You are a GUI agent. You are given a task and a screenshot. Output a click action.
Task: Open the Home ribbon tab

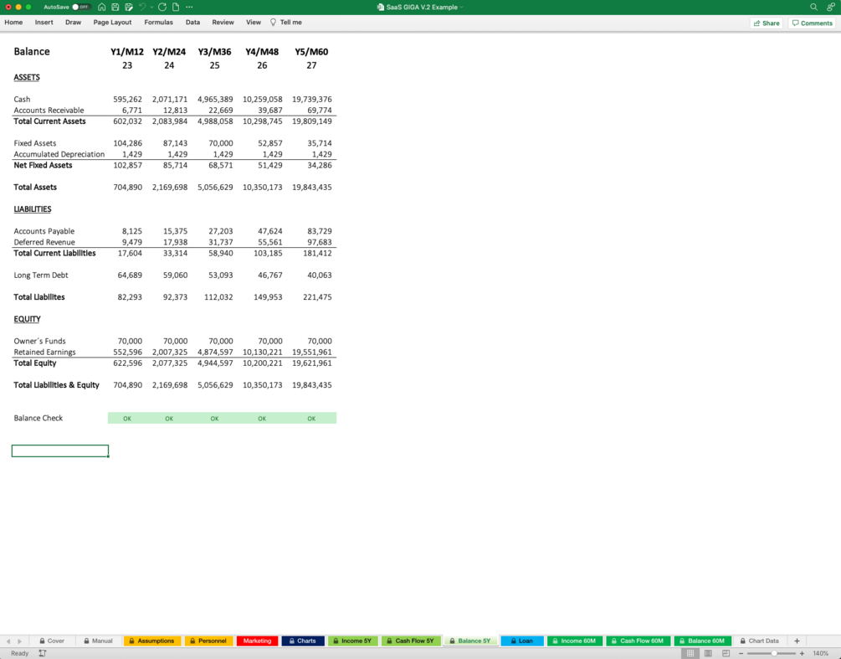[13, 23]
